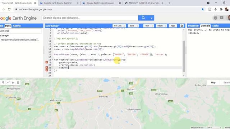
Task: Select the draw a shape map tool
Action: (x=13, y=83)
